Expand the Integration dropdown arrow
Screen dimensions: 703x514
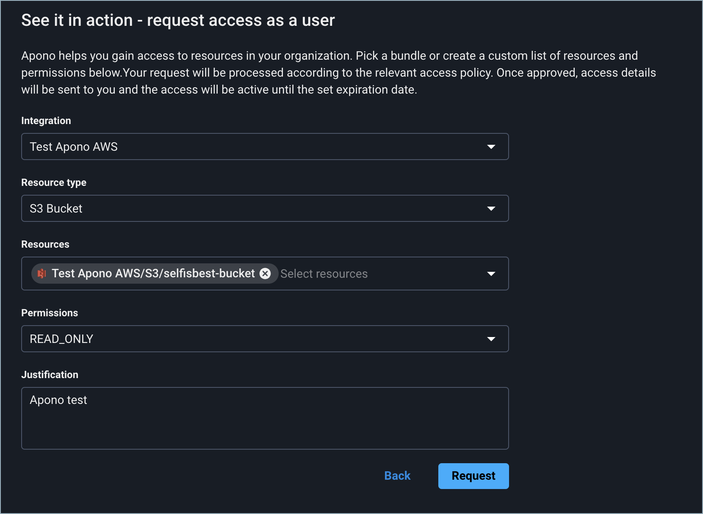tap(491, 147)
